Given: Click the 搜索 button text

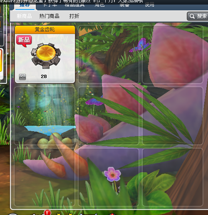Looking at the screenshot, I should pyautogui.click(x=202, y=16).
